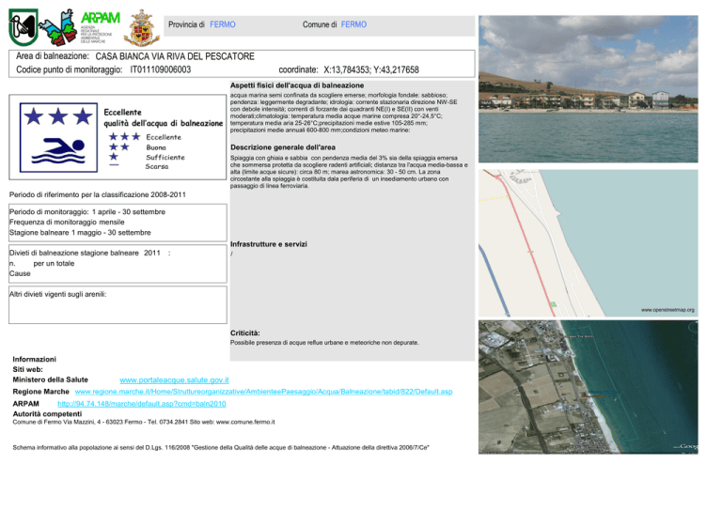Click the 'Scarsa' legend label
722x510 pixels.
157,166
